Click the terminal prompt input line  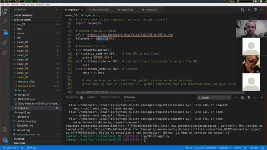[x=145, y=140]
